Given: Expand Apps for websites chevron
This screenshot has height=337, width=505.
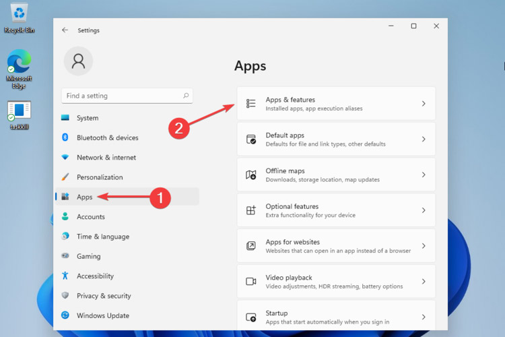Looking at the screenshot, I should [424, 246].
